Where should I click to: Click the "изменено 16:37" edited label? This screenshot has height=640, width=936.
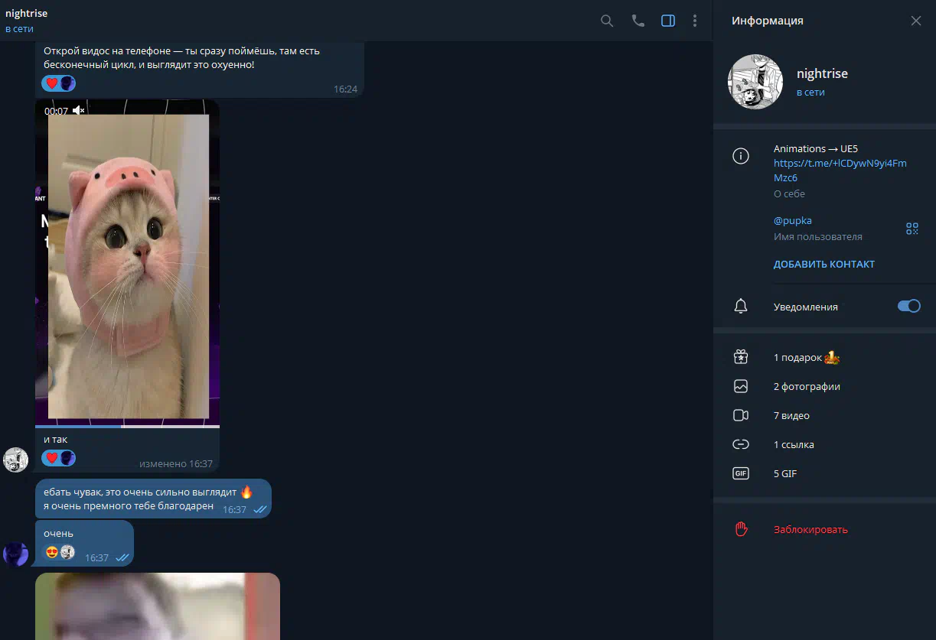(176, 463)
